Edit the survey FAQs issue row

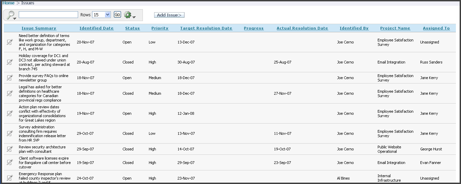(10, 78)
